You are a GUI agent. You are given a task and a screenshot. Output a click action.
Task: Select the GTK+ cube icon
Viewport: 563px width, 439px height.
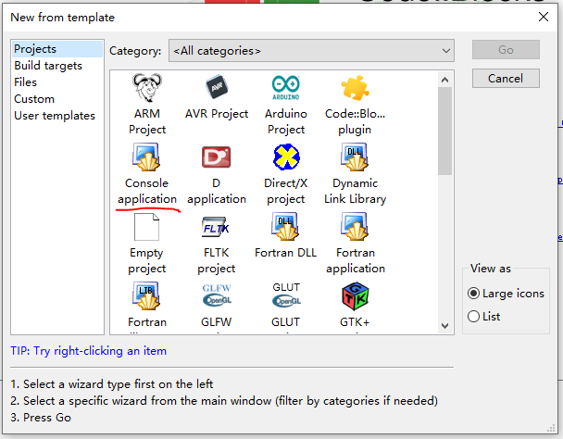tap(355, 296)
